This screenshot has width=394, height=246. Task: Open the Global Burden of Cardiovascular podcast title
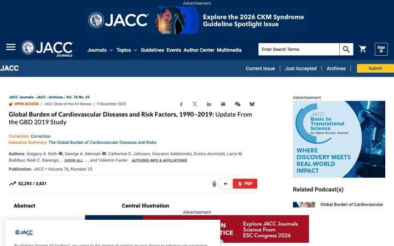tap(351, 204)
